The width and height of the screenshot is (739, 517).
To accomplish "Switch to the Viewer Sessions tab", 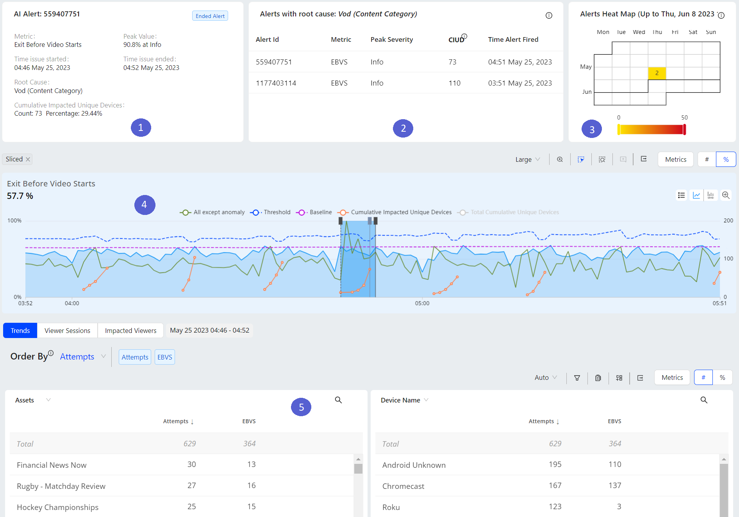I will point(67,331).
